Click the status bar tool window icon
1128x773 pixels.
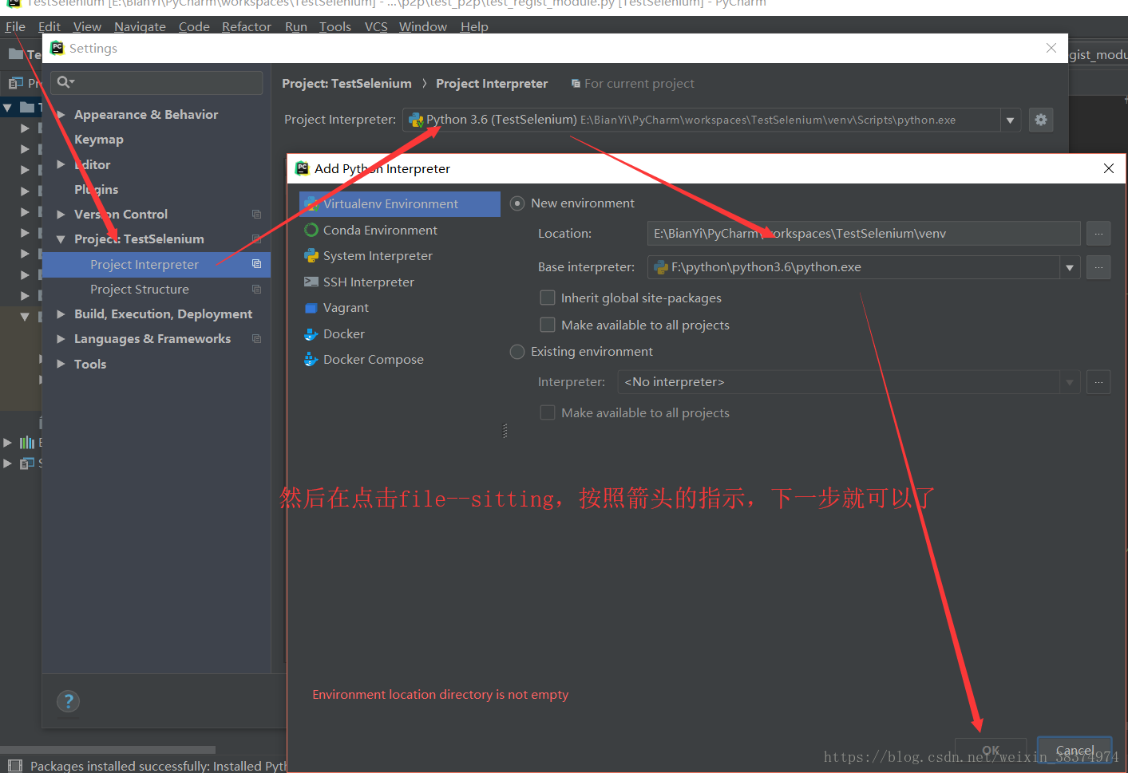[14, 765]
